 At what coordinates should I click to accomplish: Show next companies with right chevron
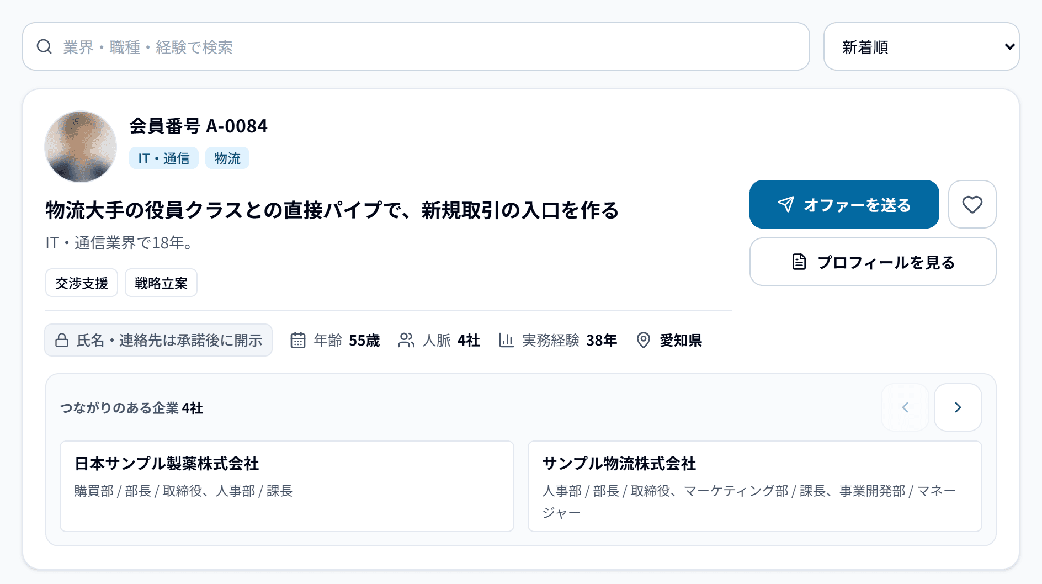click(958, 407)
